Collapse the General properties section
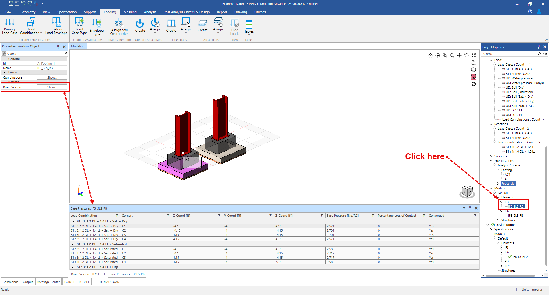This screenshot has height=295, width=549. 5,59
